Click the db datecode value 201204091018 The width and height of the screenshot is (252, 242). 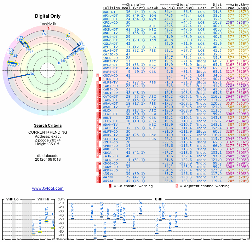tap(48, 159)
